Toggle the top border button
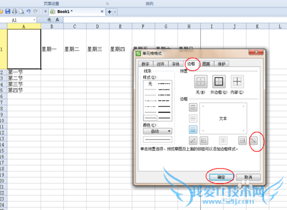Viewport: 287px width, 210px height. pyautogui.click(x=193, y=107)
